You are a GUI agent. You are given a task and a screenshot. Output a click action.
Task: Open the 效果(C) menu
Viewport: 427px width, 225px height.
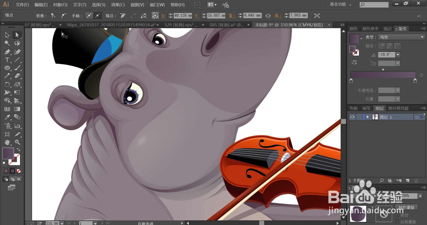point(118,5)
